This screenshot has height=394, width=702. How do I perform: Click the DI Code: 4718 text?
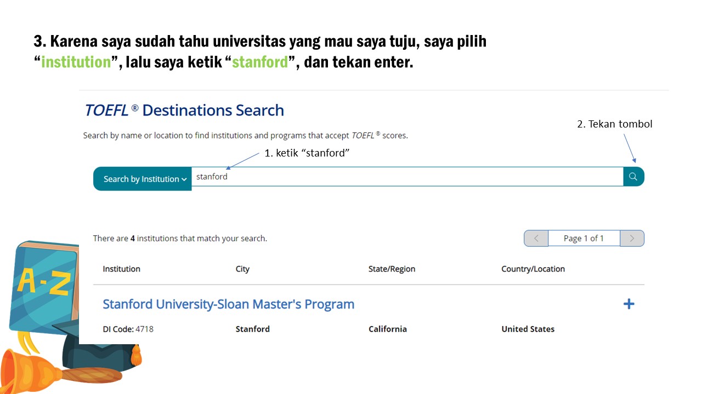pos(128,329)
